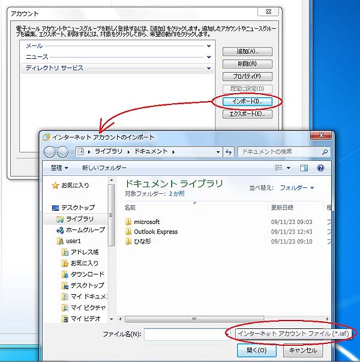360x362 pixels.
Task: Select the ひな形 folder
Action: [144, 241]
